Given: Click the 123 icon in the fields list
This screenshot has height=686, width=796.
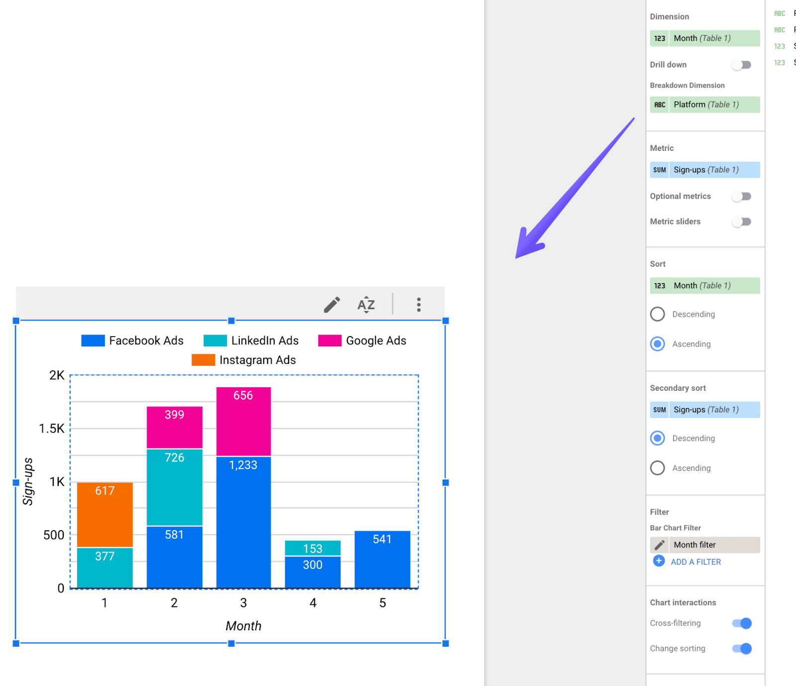Looking at the screenshot, I should click(779, 46).
